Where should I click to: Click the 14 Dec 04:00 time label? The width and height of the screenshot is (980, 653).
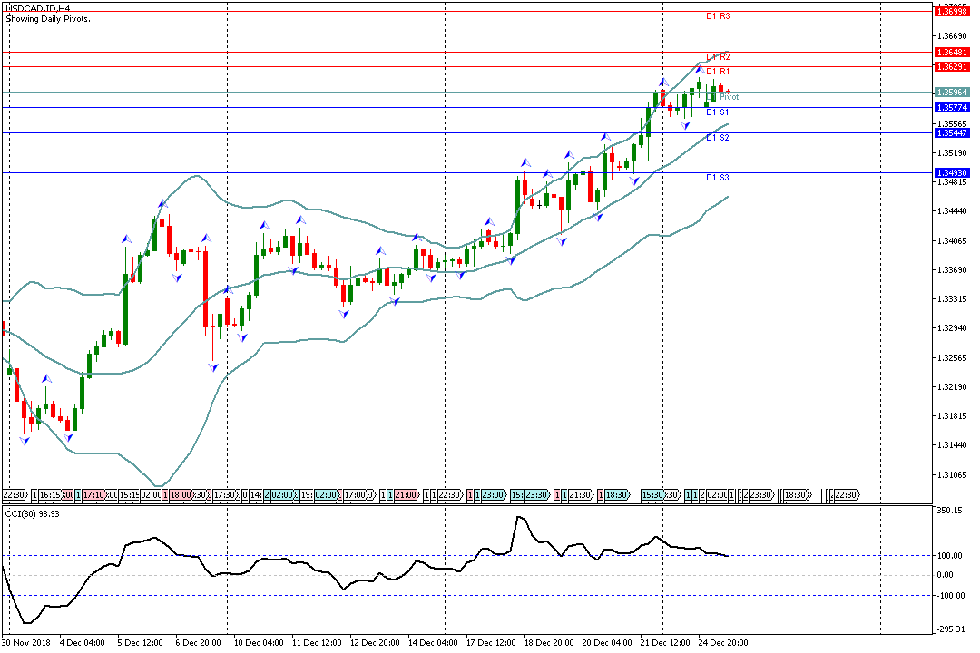pos(433,642)
